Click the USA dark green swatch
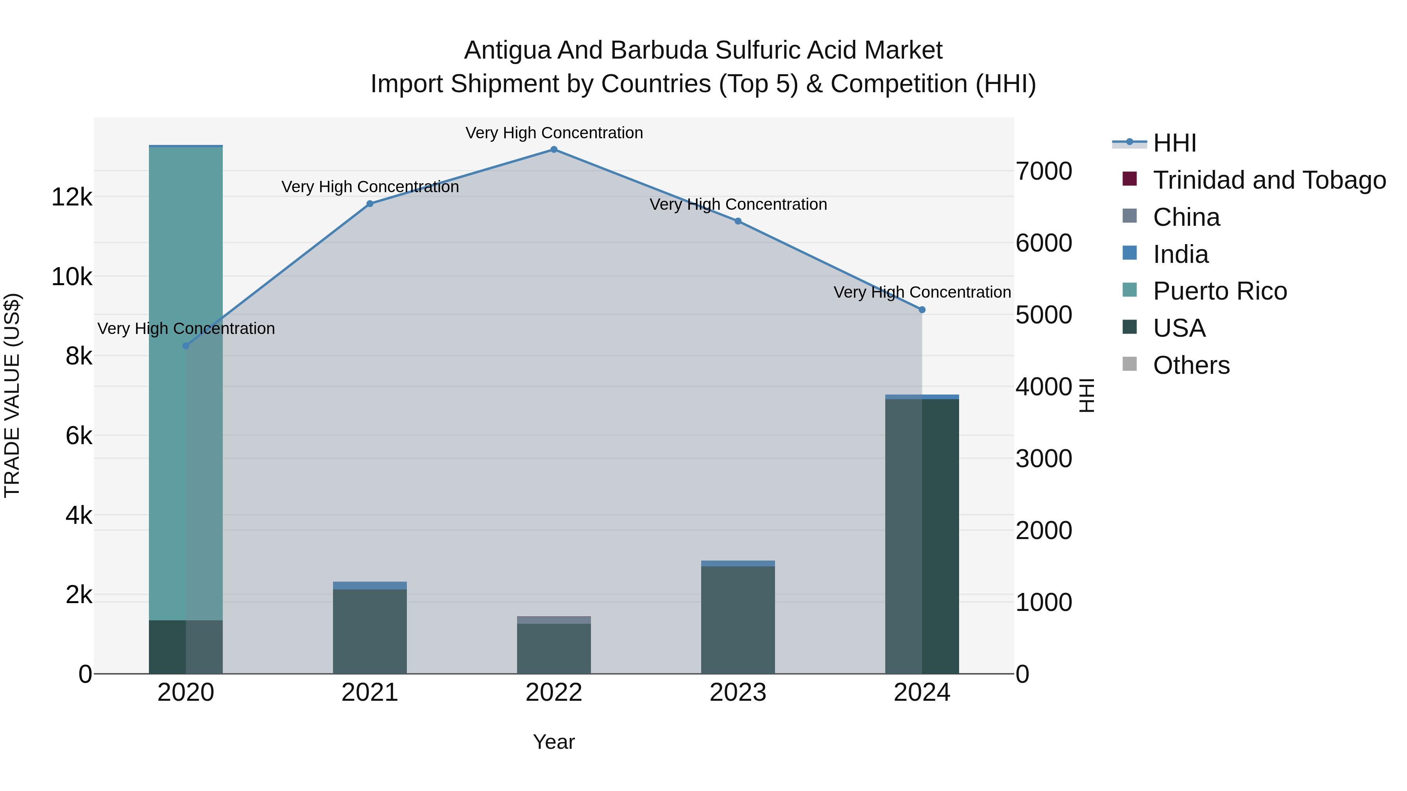Screen dimensions: 1407x791 [1130, 327]
